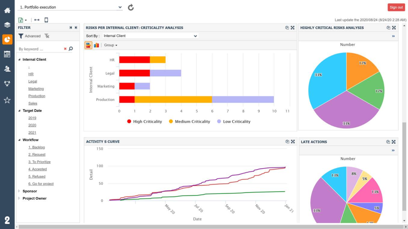Toggle High Criticality legend entry
Image resolution: width=408 pixels, height=229 pixels.
click(x=144, y=122)
